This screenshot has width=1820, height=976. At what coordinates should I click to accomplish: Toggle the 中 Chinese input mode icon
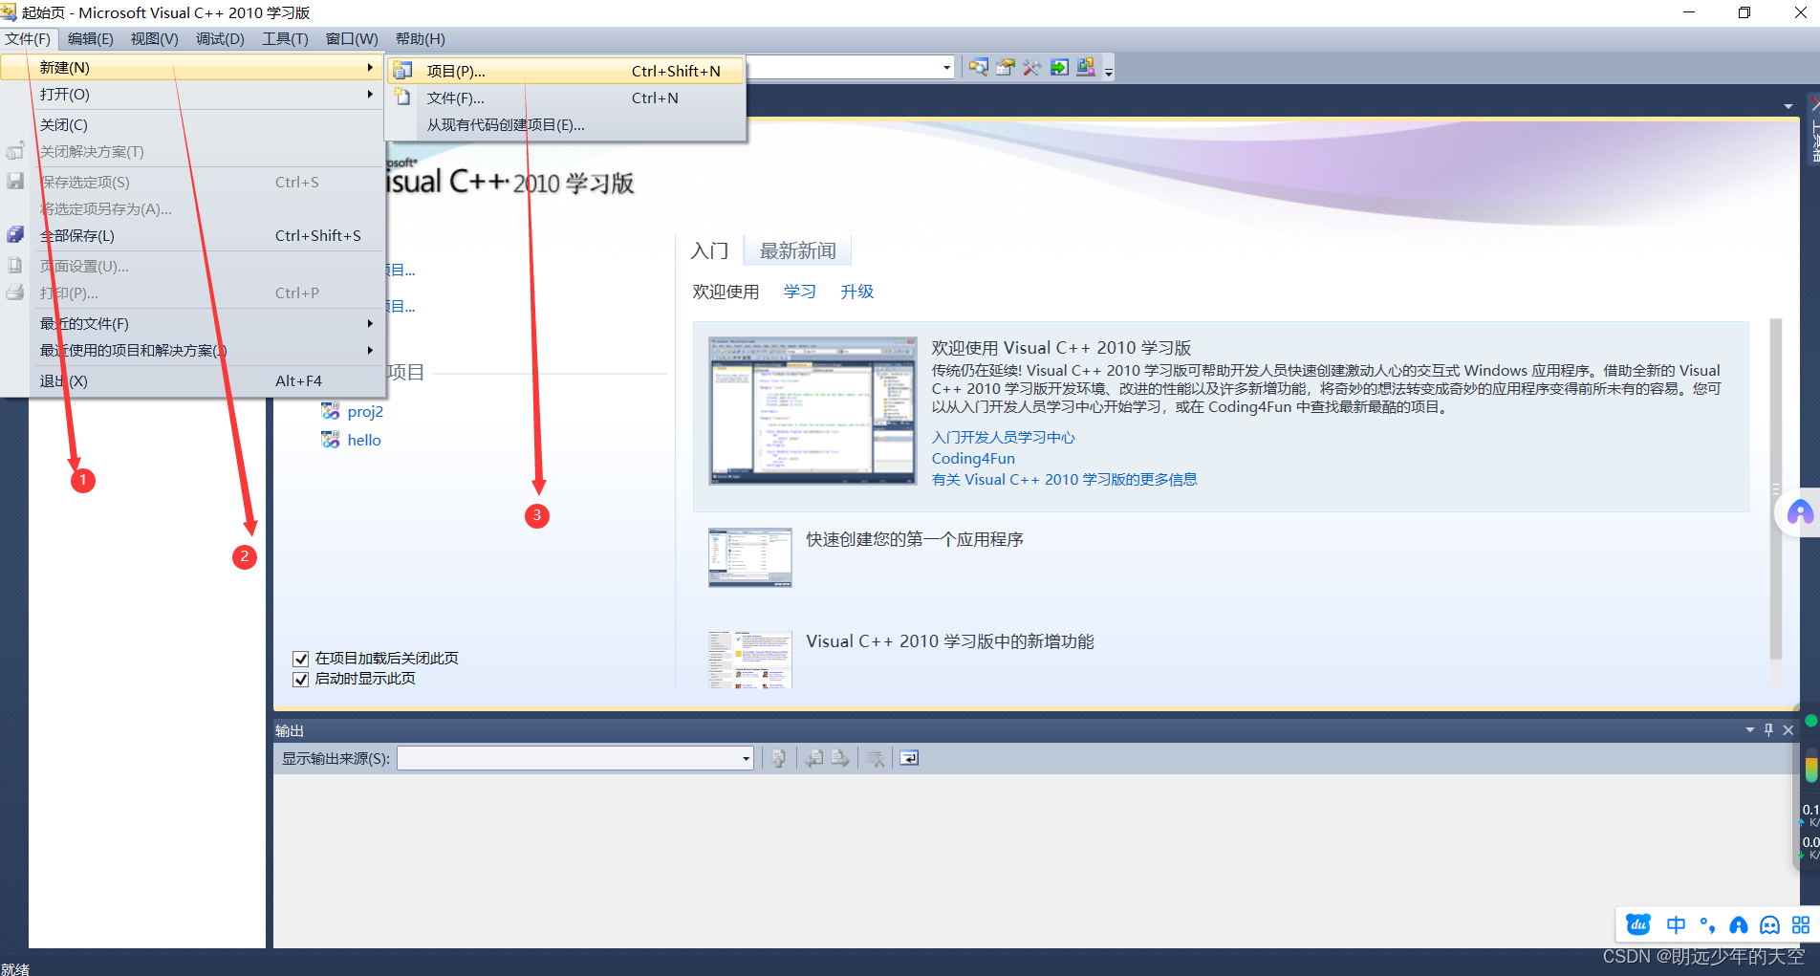1676,924
